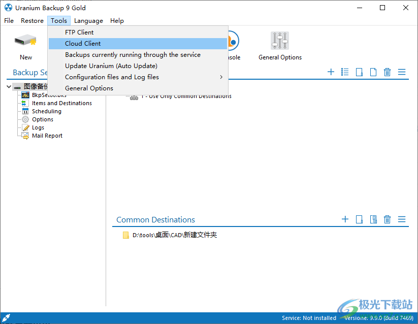
Task: Delete common destination using trash icon
Action: 387,219
